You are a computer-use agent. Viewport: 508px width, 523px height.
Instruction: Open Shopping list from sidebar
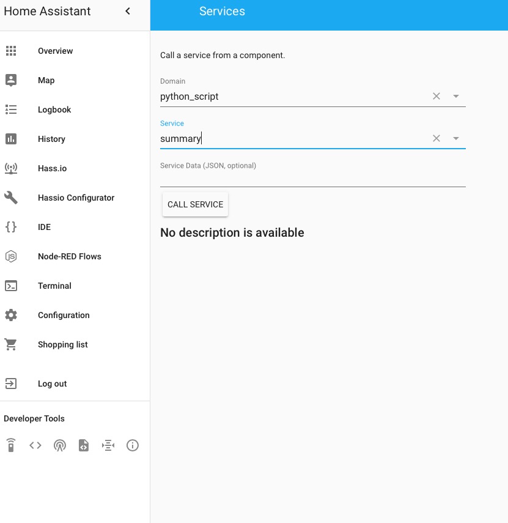pyautogui.click(x=75, y=344)
